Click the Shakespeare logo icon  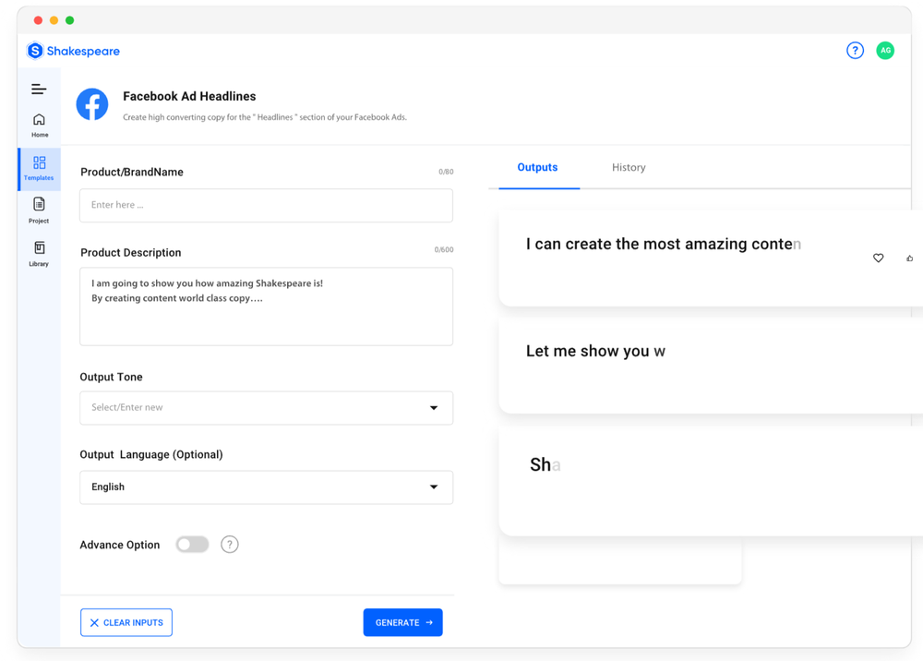pyautogui.click(x=35, y=51)
